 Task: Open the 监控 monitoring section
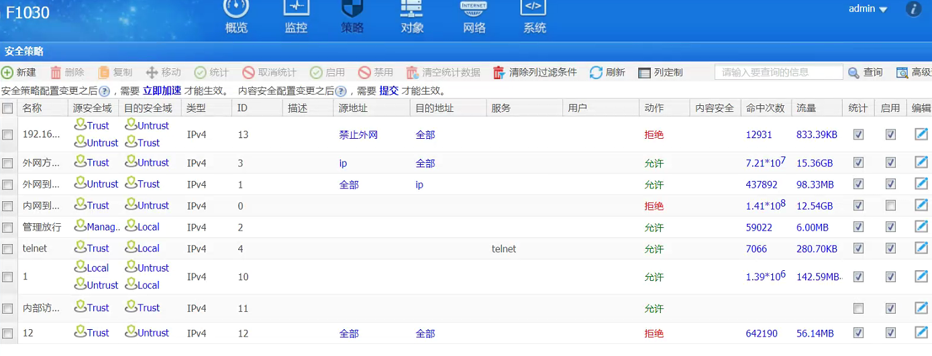[x=296, y=17]
